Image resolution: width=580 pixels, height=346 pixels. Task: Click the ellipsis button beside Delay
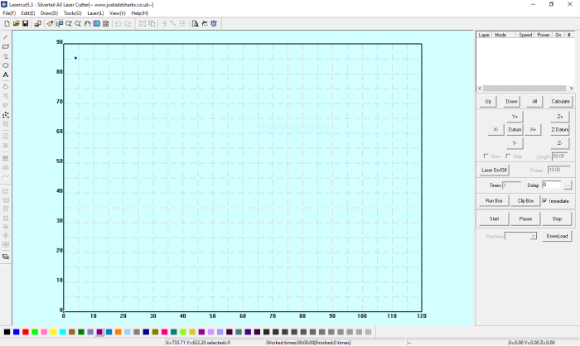[568, 185]
